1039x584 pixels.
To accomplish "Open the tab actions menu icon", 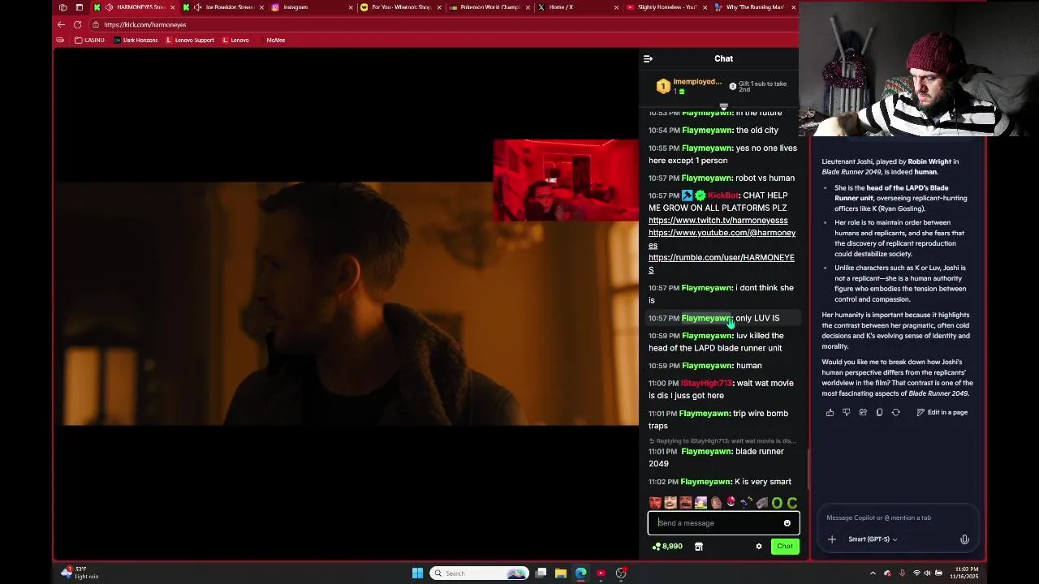I will pos(80,7).
